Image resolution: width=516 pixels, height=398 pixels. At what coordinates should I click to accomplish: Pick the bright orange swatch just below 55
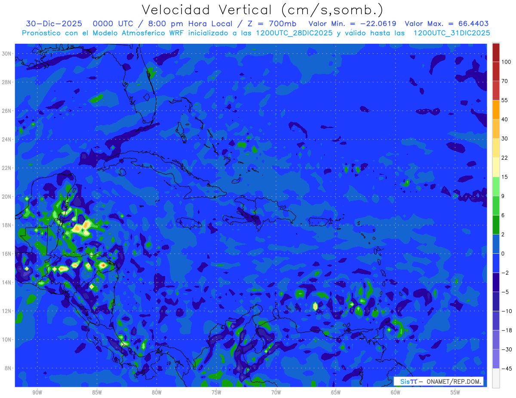pyautogui.click(x=496, y=109)
